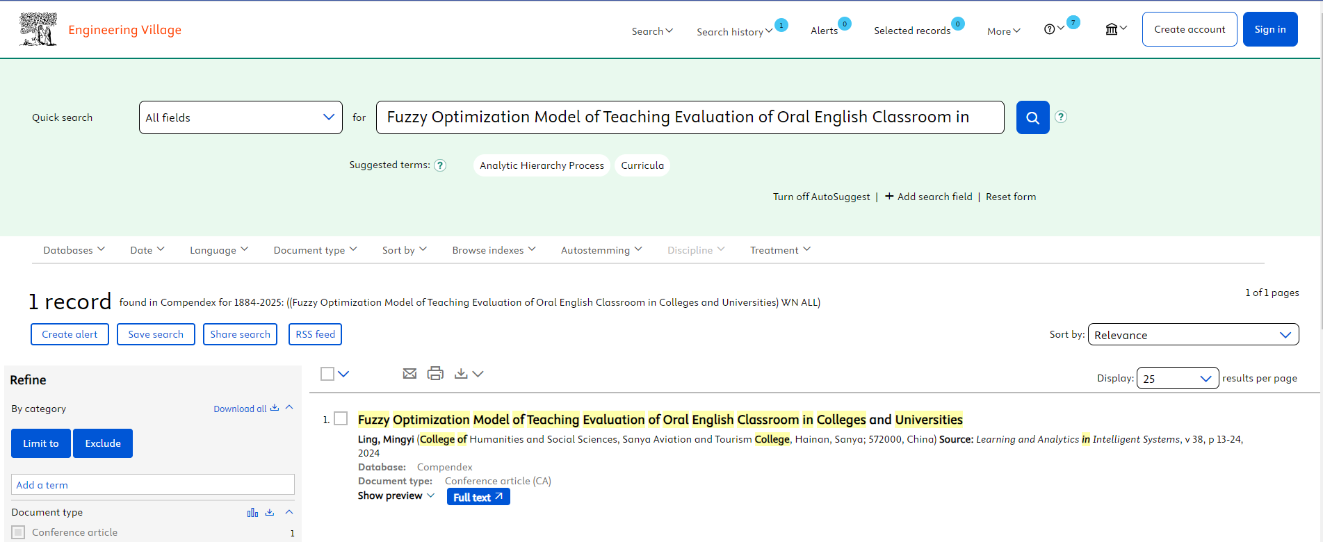Click Save search button
This screenshot has width=1323, height=542.
coord(156,334)
